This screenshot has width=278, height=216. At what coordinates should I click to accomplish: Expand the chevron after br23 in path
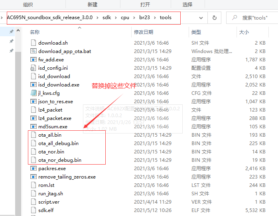155,18
